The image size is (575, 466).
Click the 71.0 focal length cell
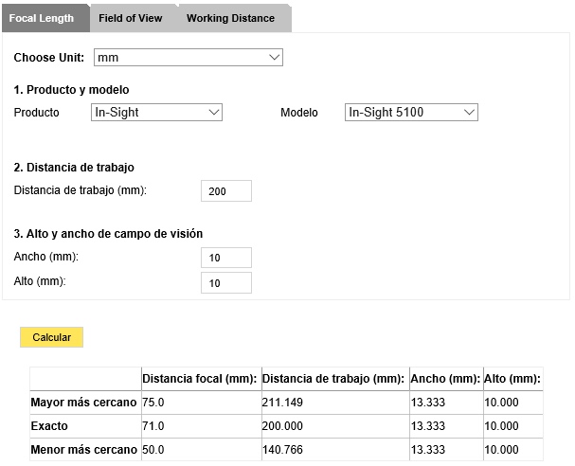click(153, 426)
